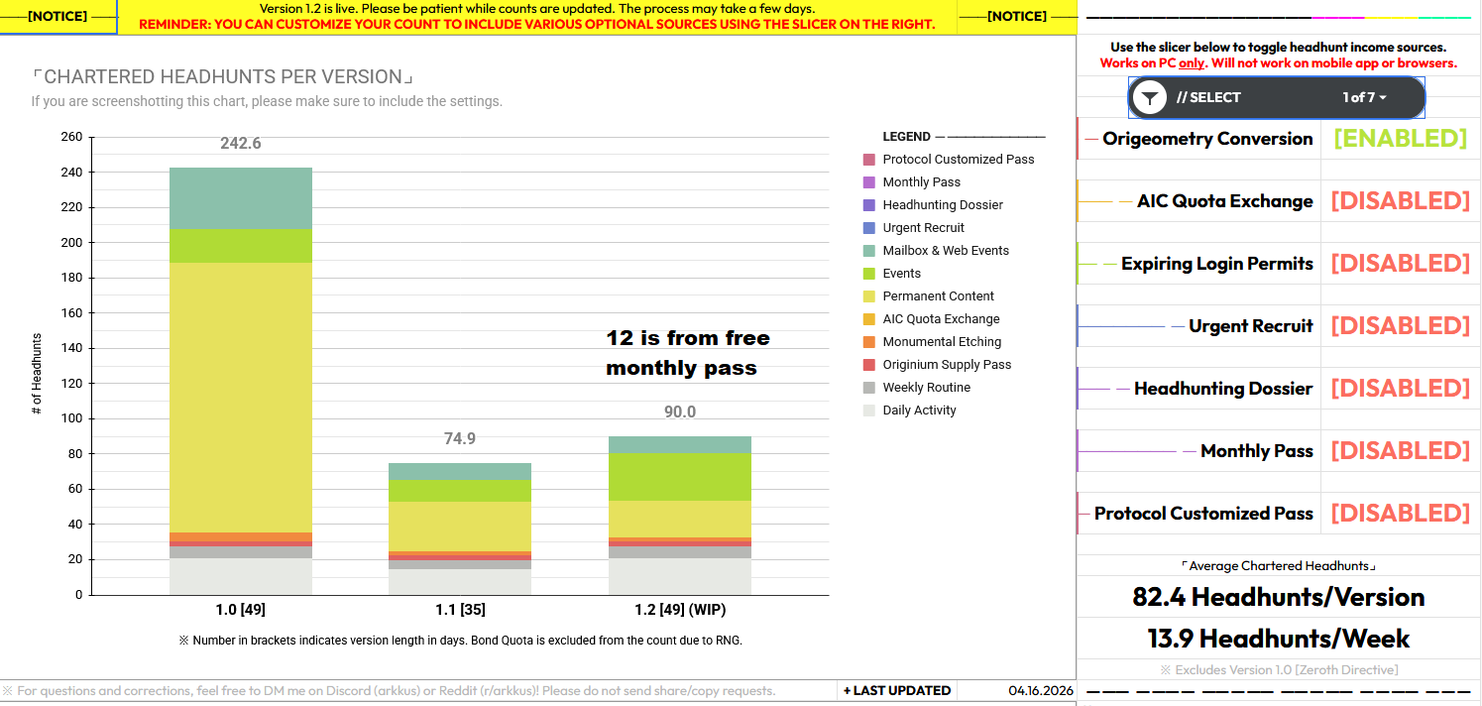Select the Expiring Login Permits label cell
The image size is (1482, 706).
pos(1199,264)
